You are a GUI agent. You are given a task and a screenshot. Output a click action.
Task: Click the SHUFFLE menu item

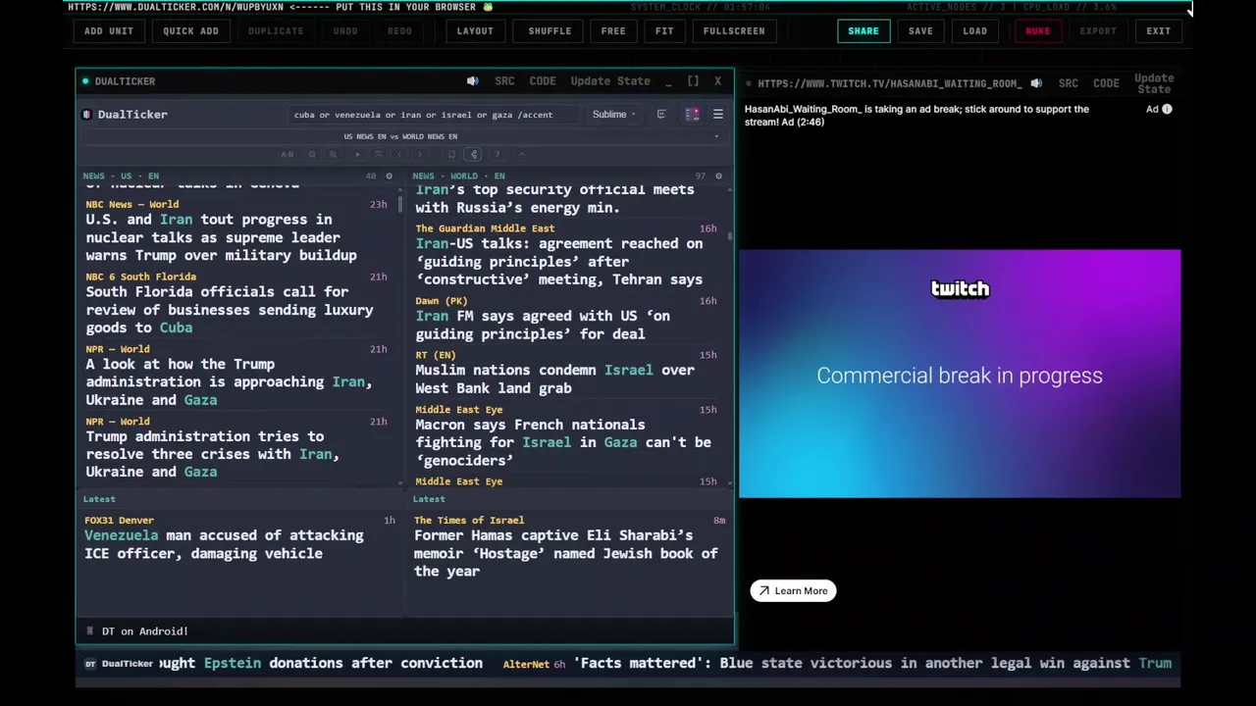pyautogui.click(x=549, y=30)
